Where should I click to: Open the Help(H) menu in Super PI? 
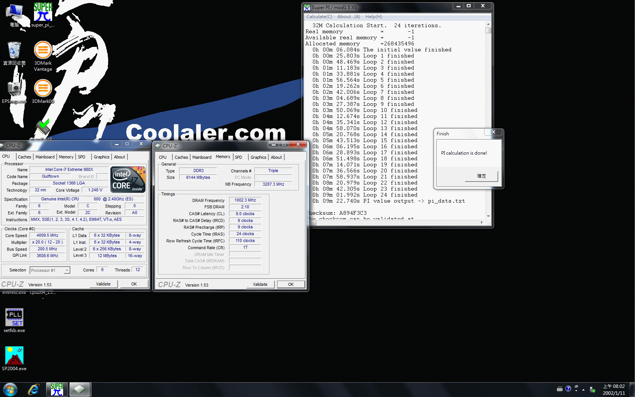pos(373,17)
